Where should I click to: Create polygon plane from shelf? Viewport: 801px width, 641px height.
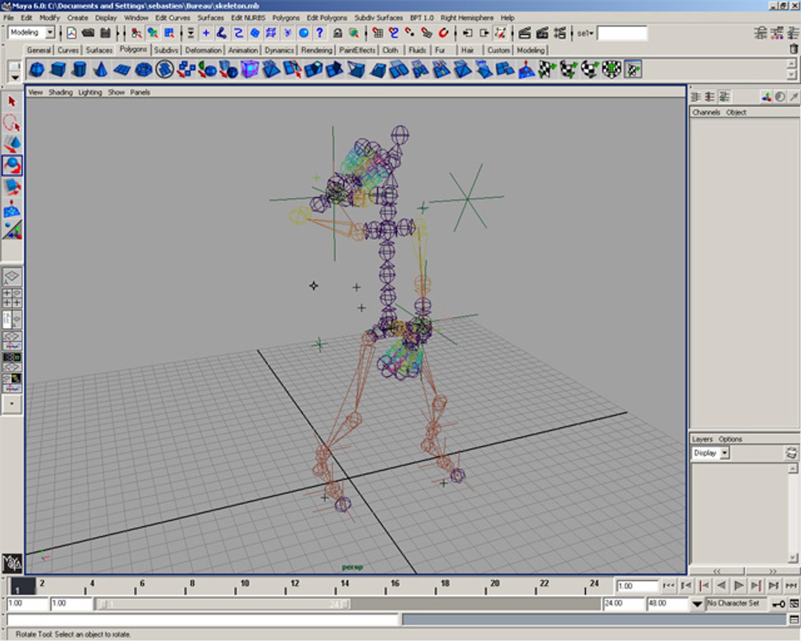[122, 70]
